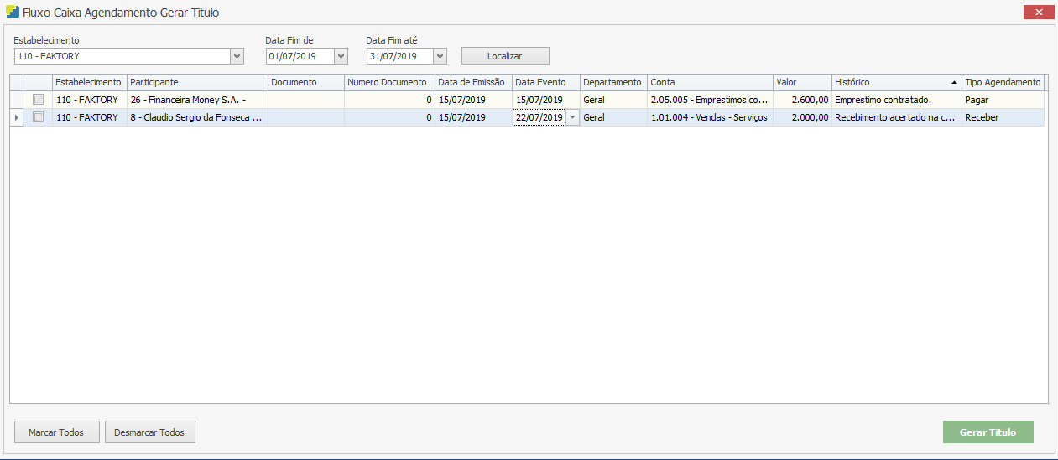Click Marcar Todos button
1058x460 pixels.
tap(56, 432)
